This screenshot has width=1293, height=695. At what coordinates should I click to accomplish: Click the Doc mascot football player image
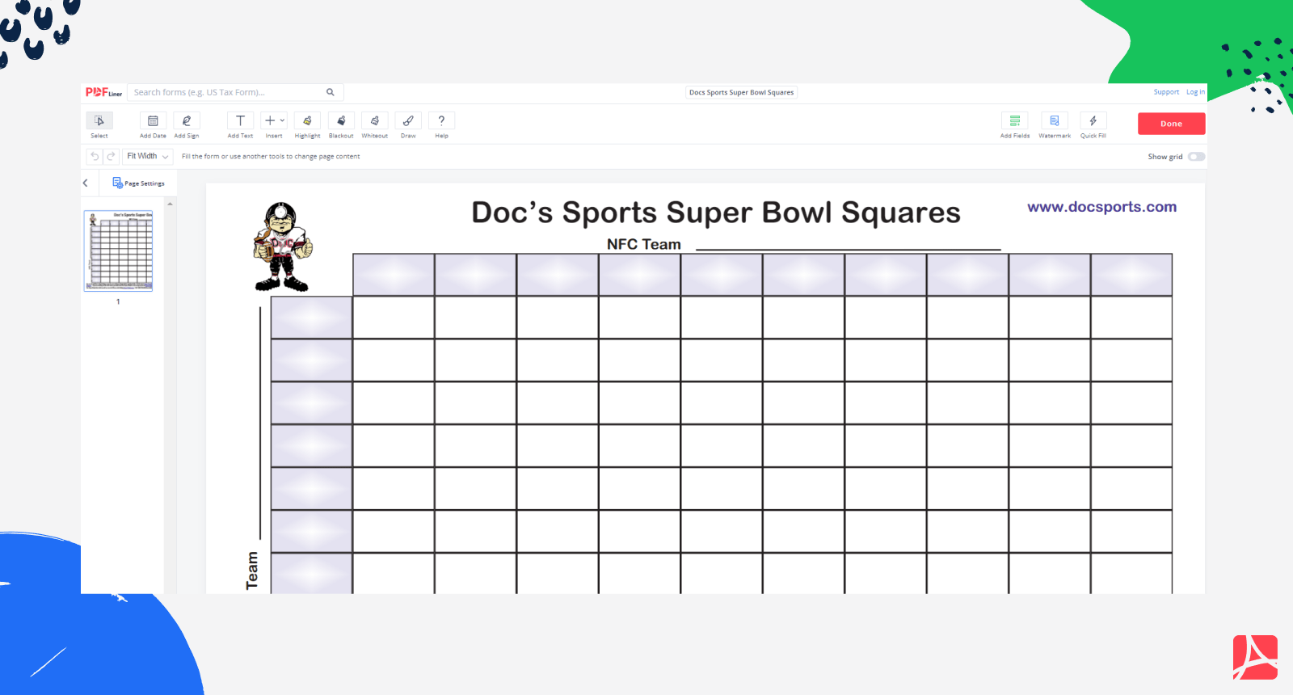282,246
